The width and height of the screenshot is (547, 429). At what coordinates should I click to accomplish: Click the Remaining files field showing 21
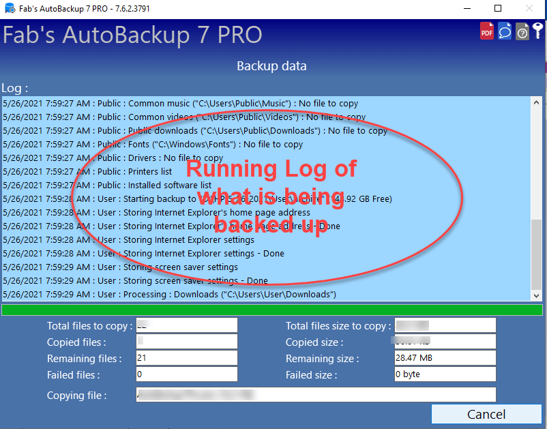tap(187, 358)
